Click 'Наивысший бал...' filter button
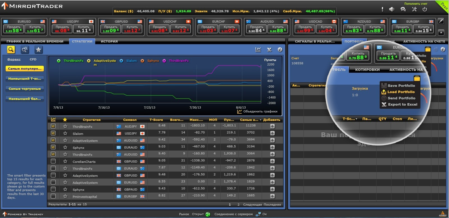Image resolution: width=449 pixels, height=218 pixels. pos(25,99)
